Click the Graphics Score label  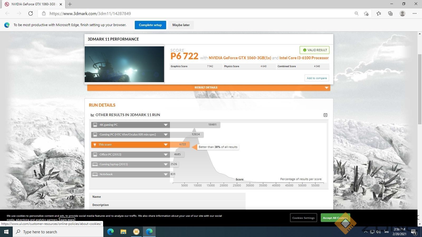[179, 66]
